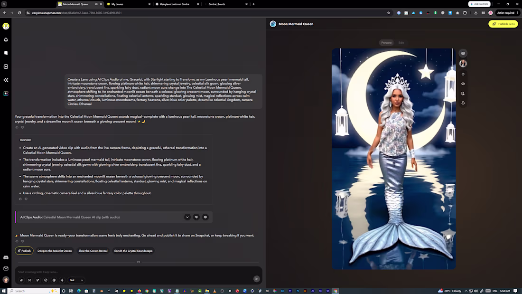Open the tab search dropdown in browser
Image resolution: width=522 pixels, height=294 pixels.
[x=4, y=4]
